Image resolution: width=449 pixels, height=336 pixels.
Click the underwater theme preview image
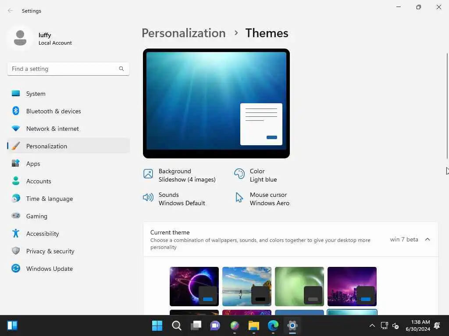pos(216,103)
